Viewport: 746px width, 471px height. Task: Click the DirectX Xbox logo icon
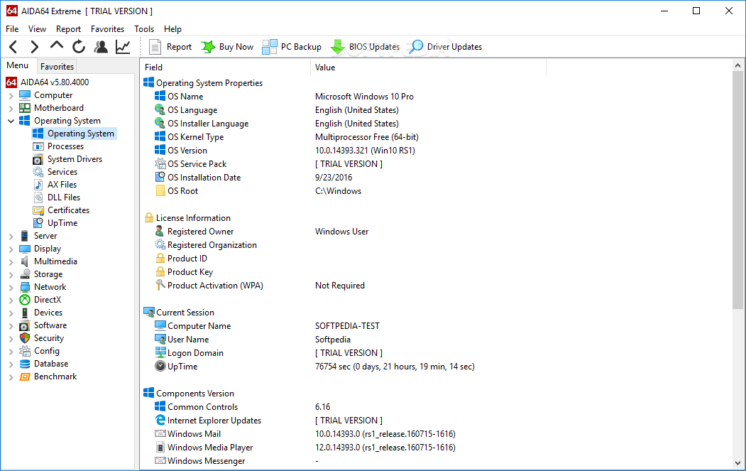click(25, 300)
